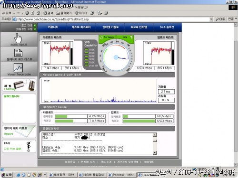The height and width of the screenshot is (178, 238).
Task: Click the Home icon in browser toolbar
Action: tap(38, 13)
